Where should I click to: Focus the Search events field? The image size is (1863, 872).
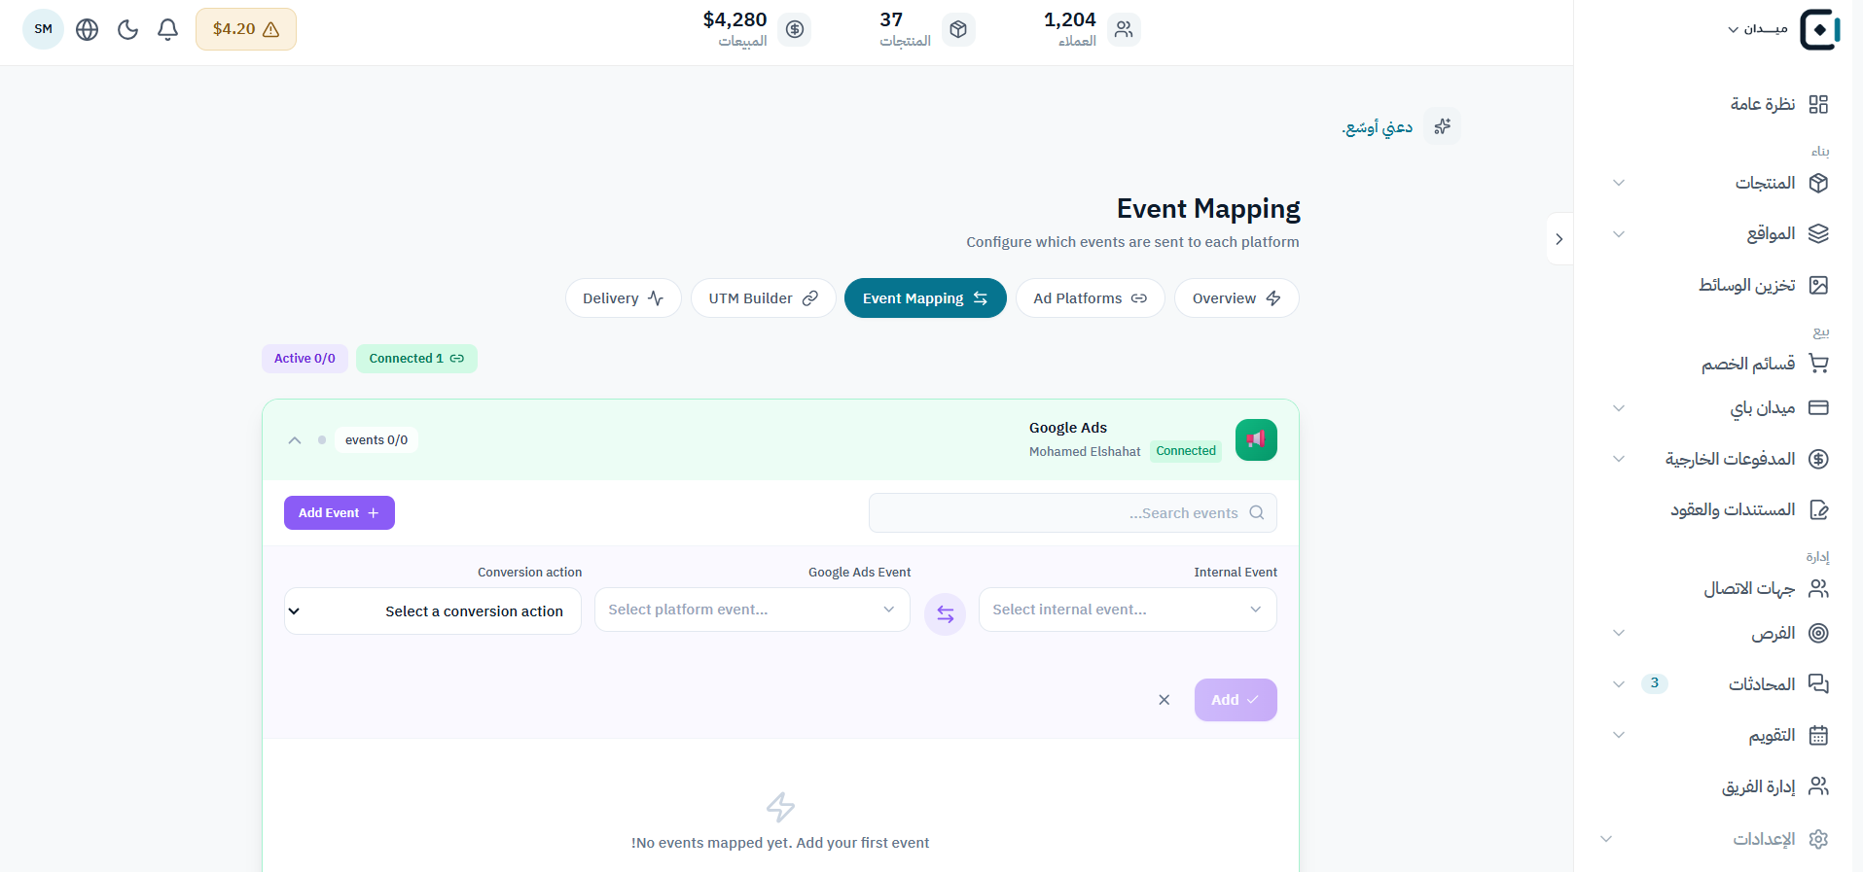(1073, 513)
